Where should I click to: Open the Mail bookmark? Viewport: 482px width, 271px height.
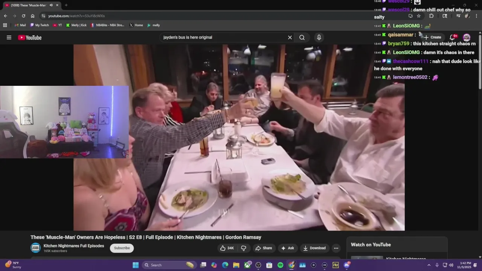pyautogui.click(x=20, y=25)
